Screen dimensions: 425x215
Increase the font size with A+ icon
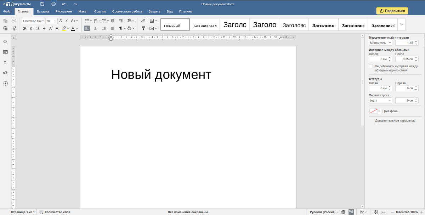coord(61,21)
